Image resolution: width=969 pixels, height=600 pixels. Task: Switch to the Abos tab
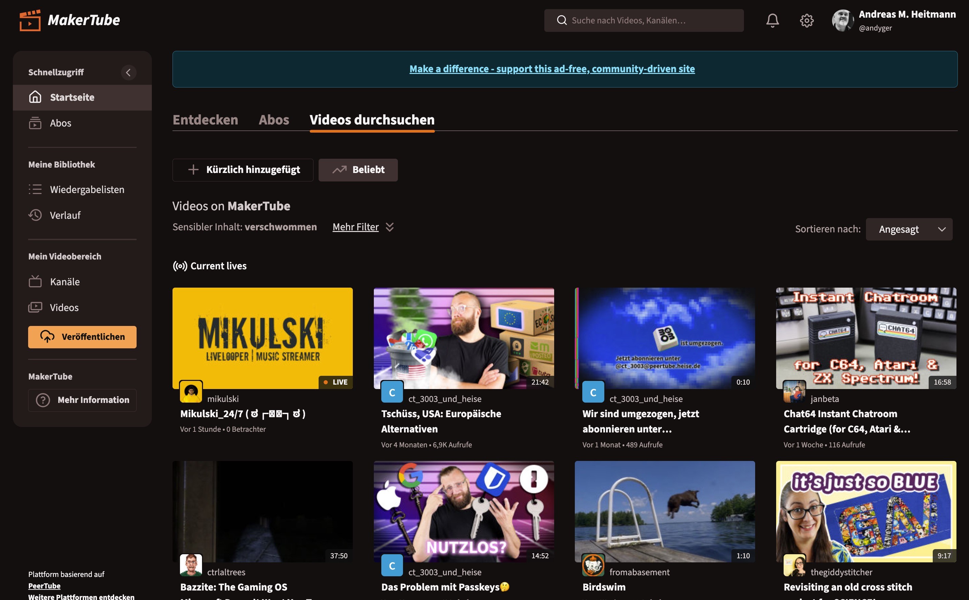[x=274, y=119]
